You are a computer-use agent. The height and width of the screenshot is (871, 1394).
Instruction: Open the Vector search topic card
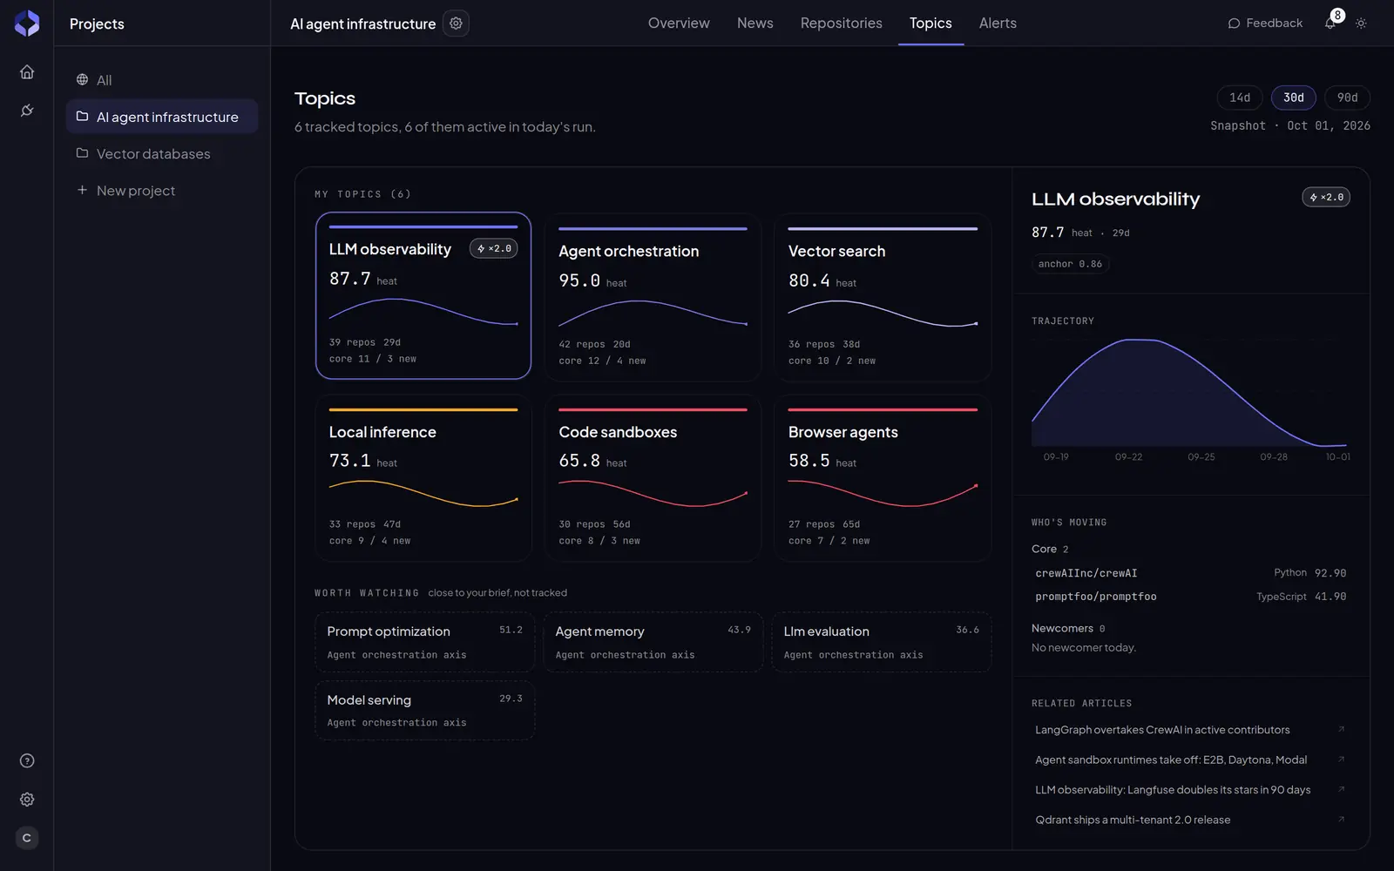click(883, 297)
